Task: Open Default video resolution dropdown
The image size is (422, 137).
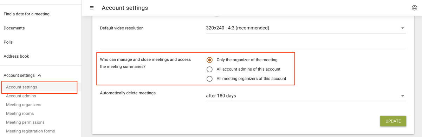Action: 306,28
